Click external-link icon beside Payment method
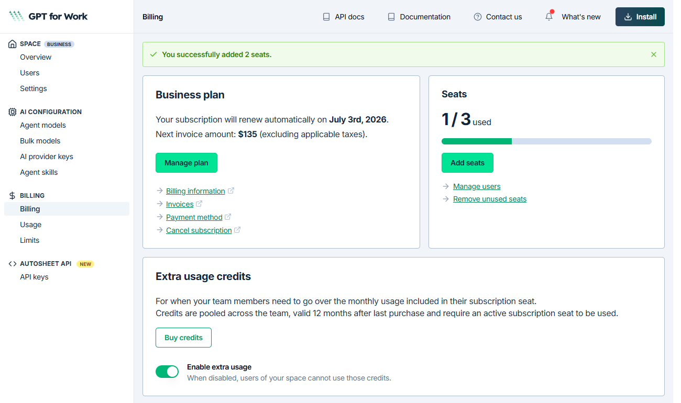Image resolution: width=681 pixels, height=403 pixels. [x=228, y=217]
